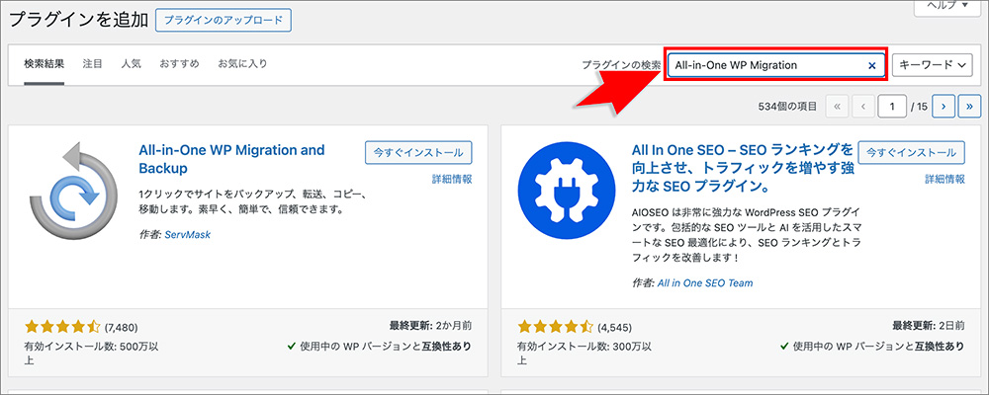989x395 pixels.
Task: Install All-in-One WP Migration and Backup now
Action: [418, 152]
